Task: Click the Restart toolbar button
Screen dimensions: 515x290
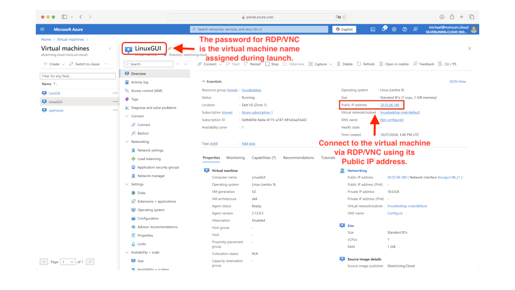Action: click(x=252, y=64)
